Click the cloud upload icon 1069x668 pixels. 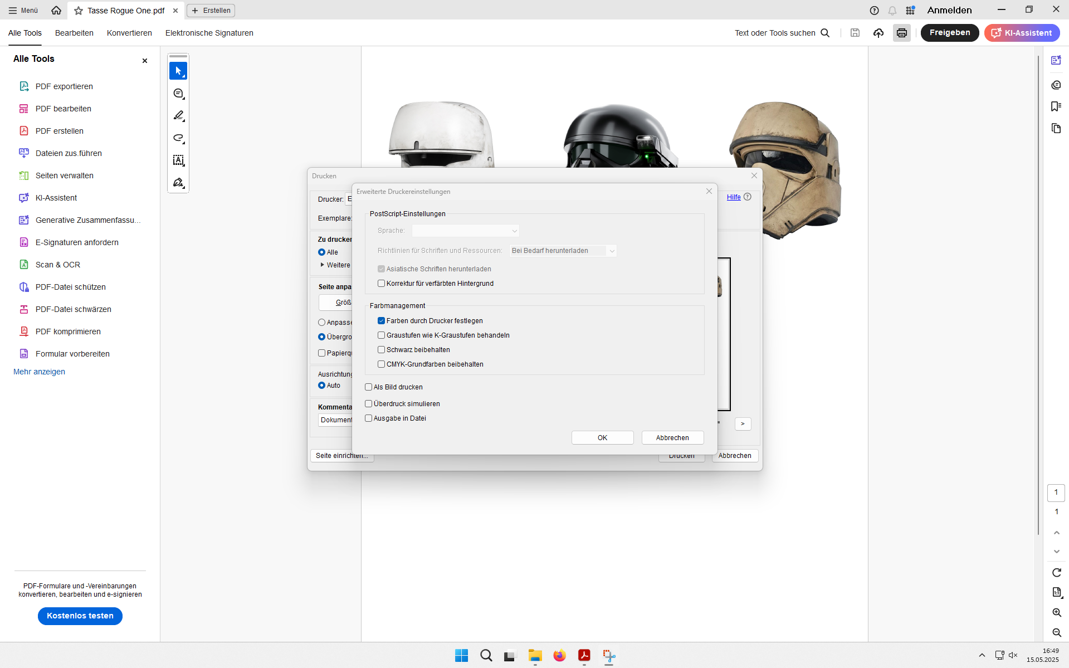[878, 33]
